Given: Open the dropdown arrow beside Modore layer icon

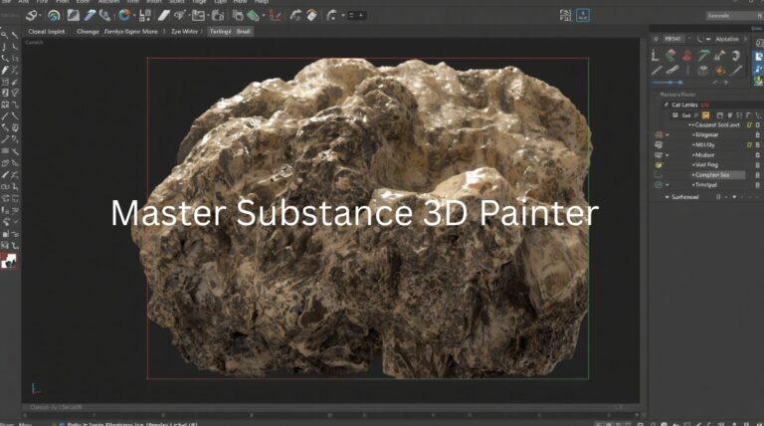Looking at the screenshot, I should click(668, 155).
